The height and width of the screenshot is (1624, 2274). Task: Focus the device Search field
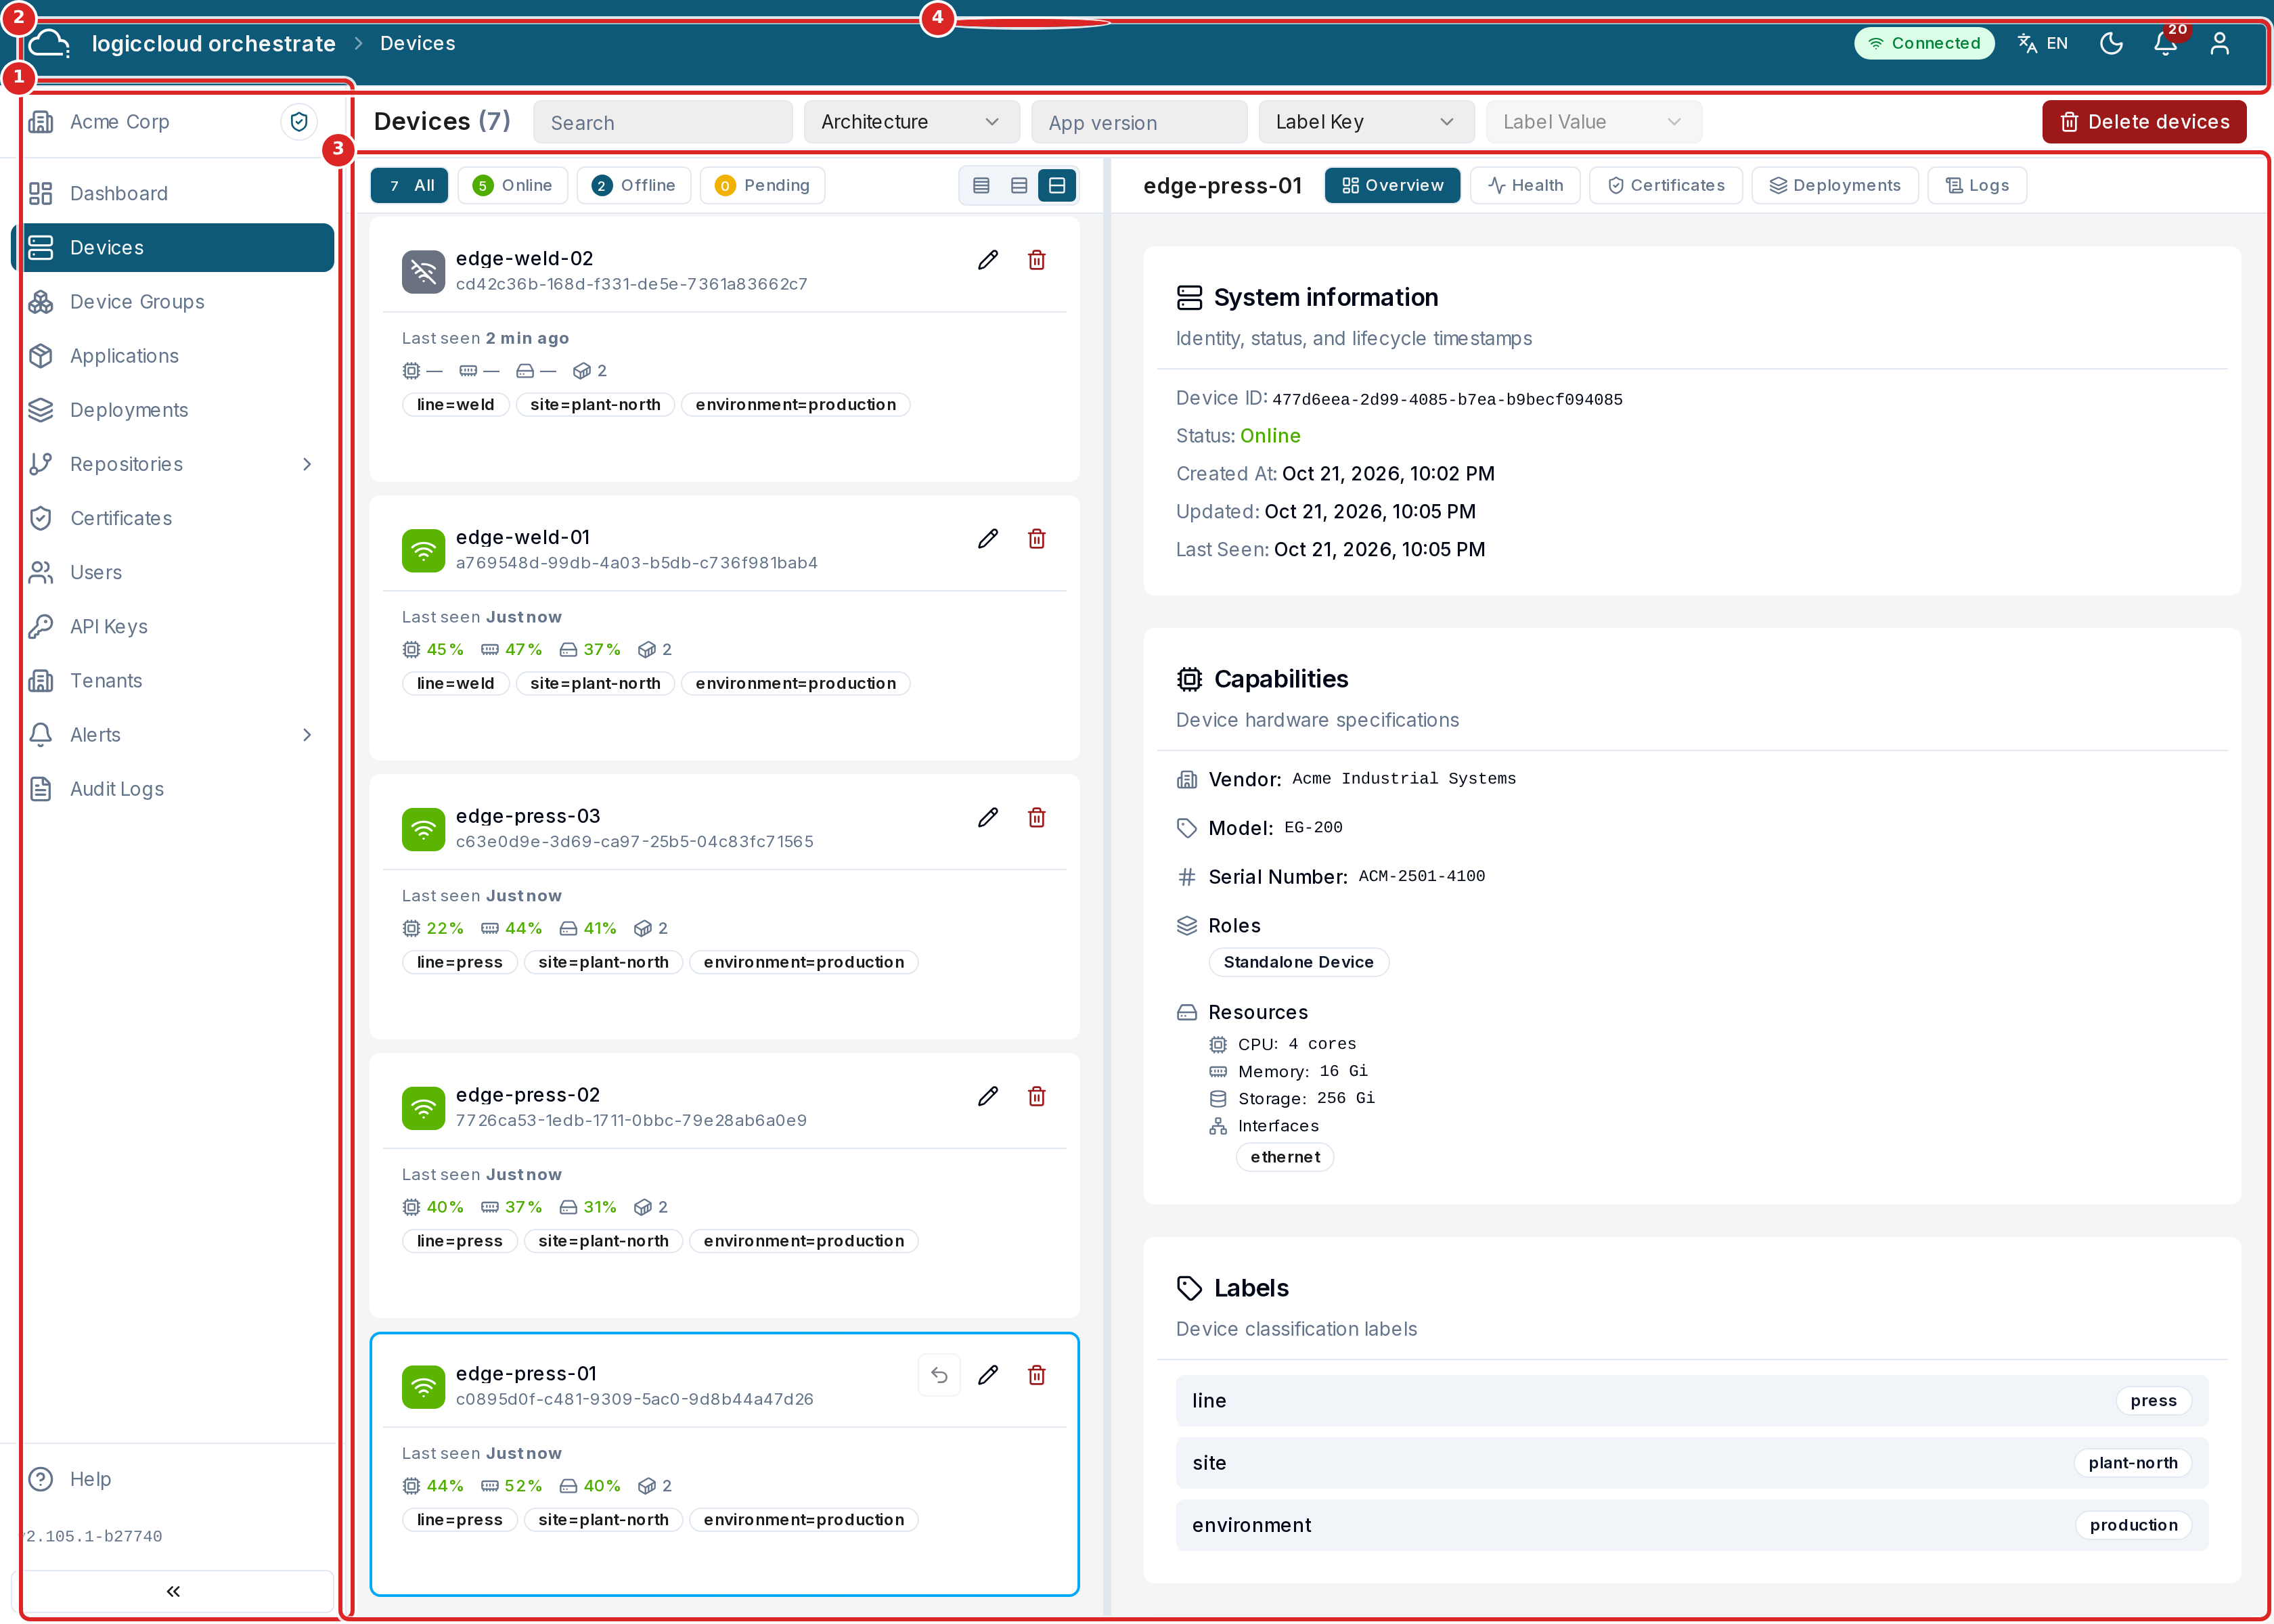coord(663,122)
